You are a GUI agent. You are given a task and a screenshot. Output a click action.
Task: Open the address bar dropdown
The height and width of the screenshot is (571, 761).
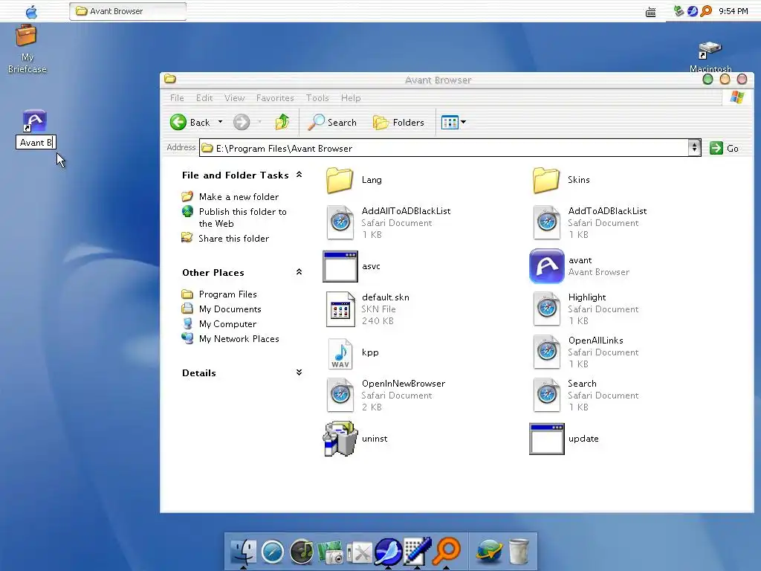click(695, 148)
